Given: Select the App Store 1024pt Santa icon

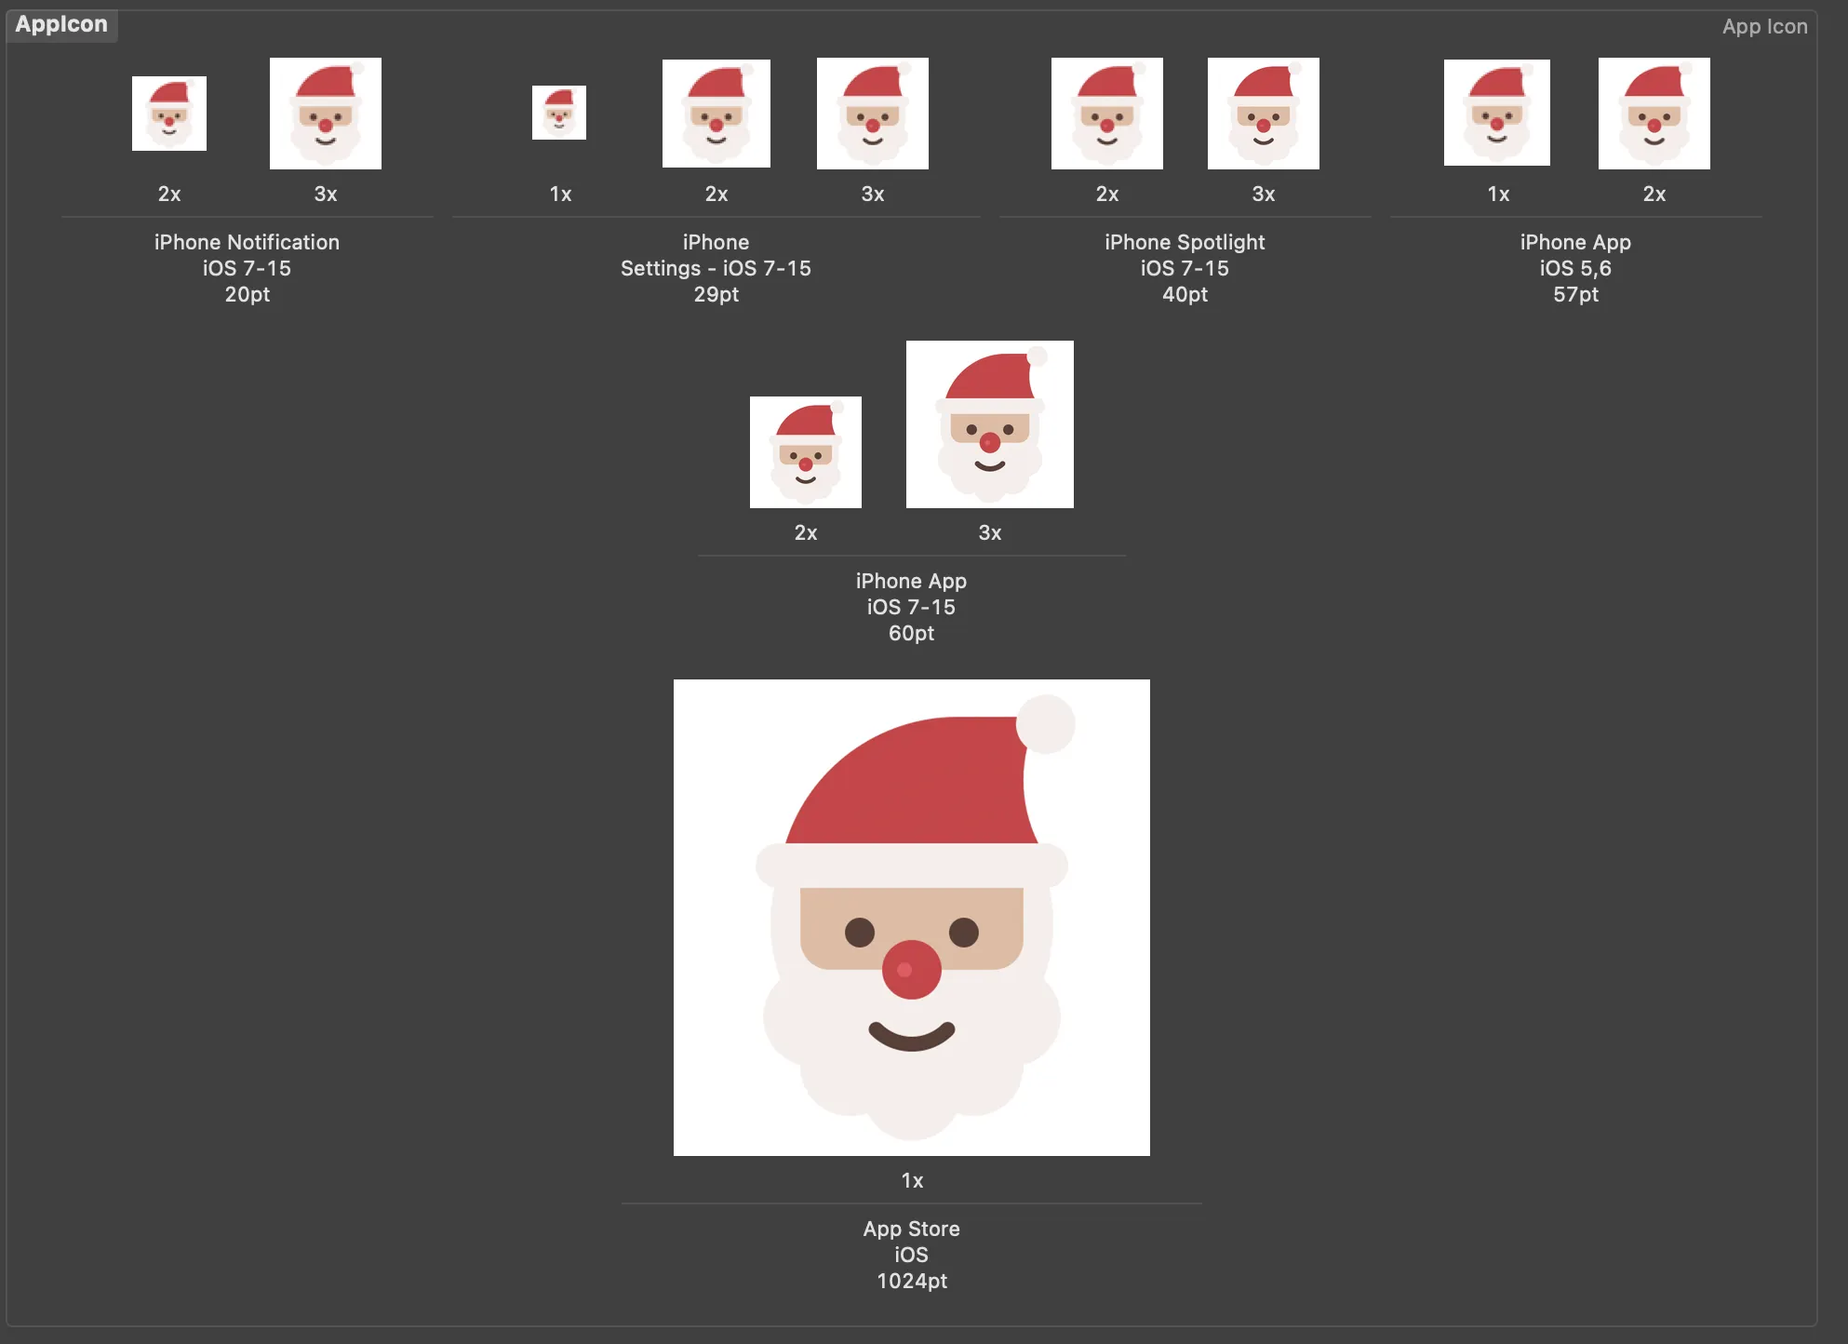Looking at the screenshot, I should [x=912, y=918].
